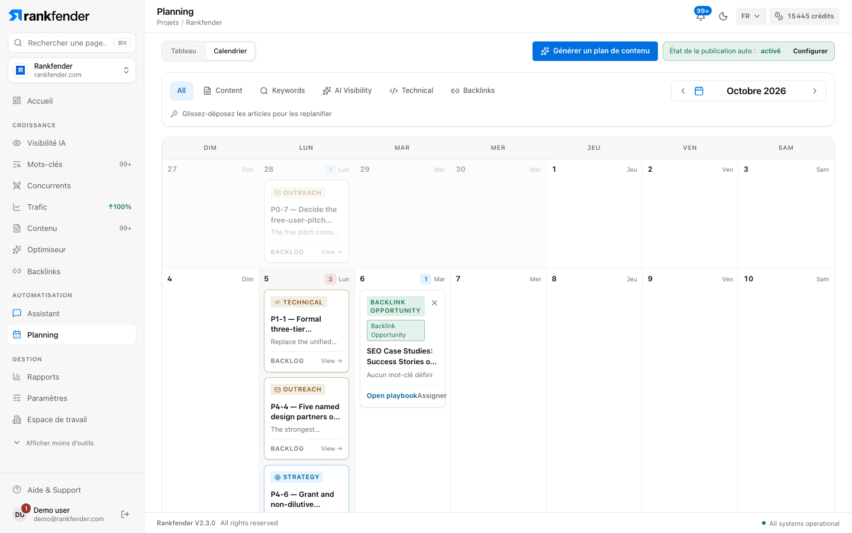852x533 pixels.
Task: Close the Backlink Opportunity card
Action: tap(434, 303)
